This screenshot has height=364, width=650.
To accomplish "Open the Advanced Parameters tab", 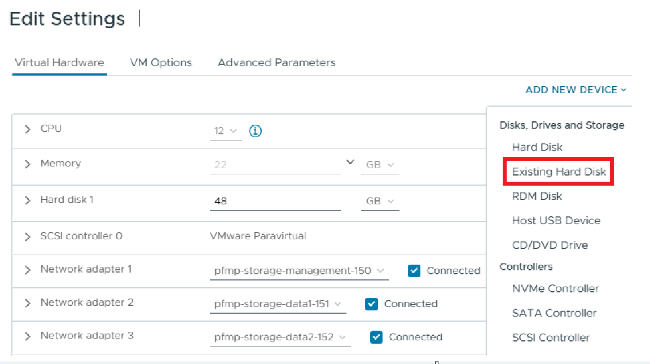I will [x=276, y=62].
